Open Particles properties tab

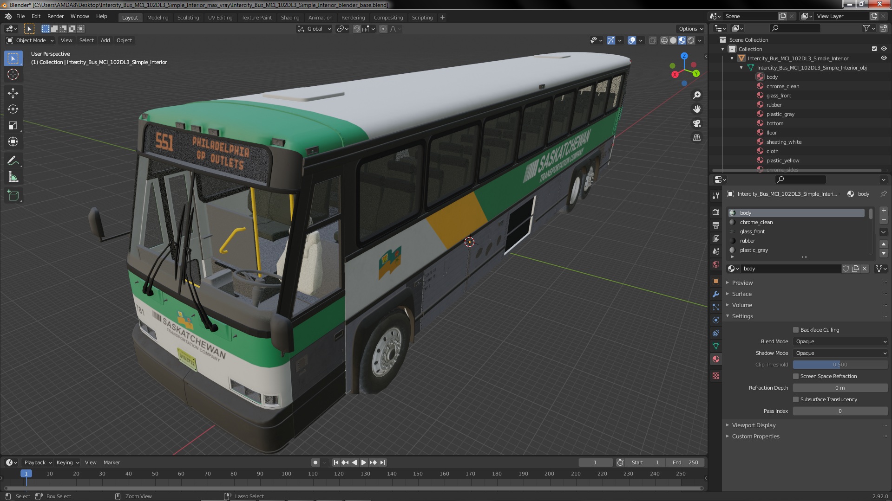pos(716,307)
